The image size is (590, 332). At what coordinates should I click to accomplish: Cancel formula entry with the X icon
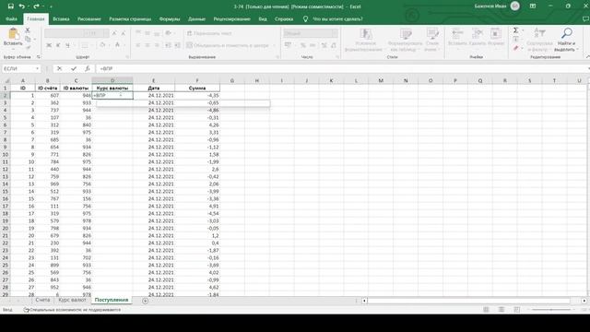59,68
